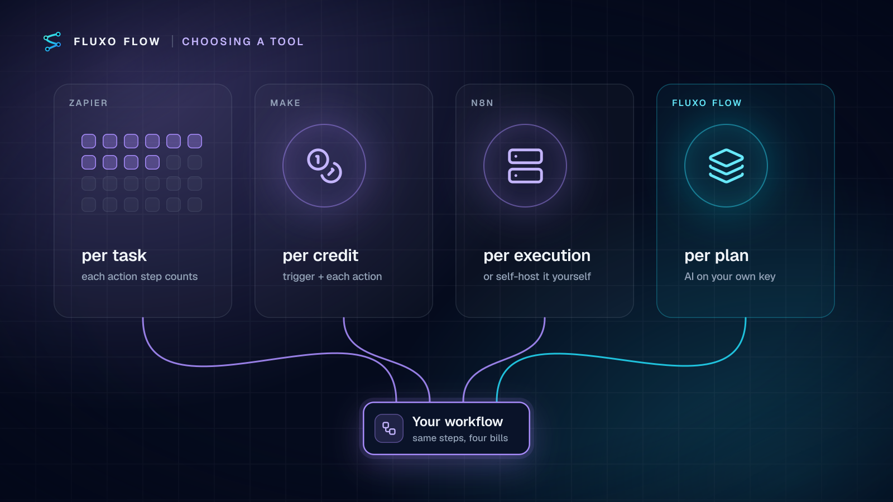
Task: Click the "per execution" heading
Action: 537,255
